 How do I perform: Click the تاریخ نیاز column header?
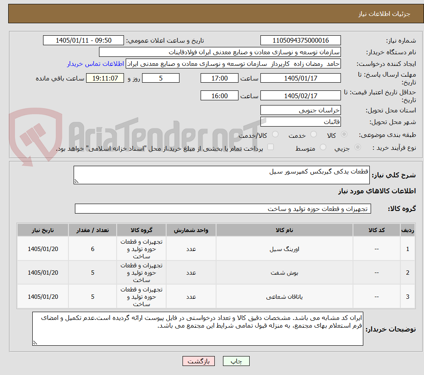(43, 230)
